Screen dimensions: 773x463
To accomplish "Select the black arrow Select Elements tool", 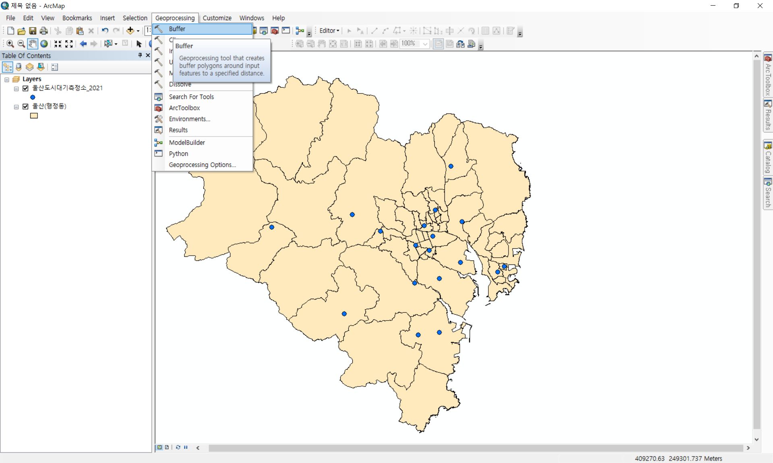I will 139,43.
